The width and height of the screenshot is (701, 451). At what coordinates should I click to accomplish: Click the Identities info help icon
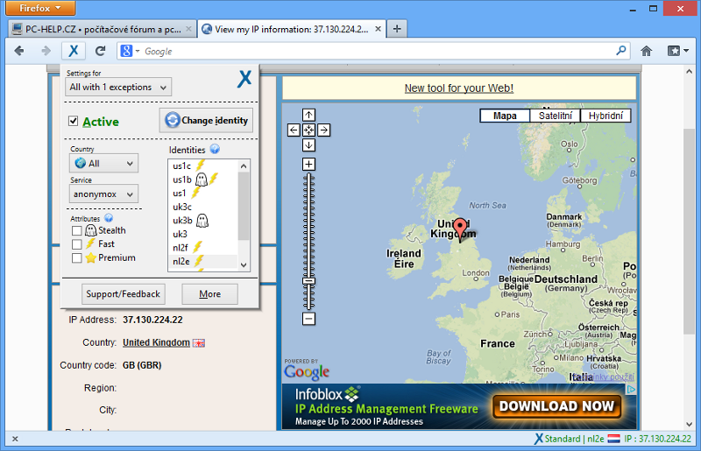[215, 150]
